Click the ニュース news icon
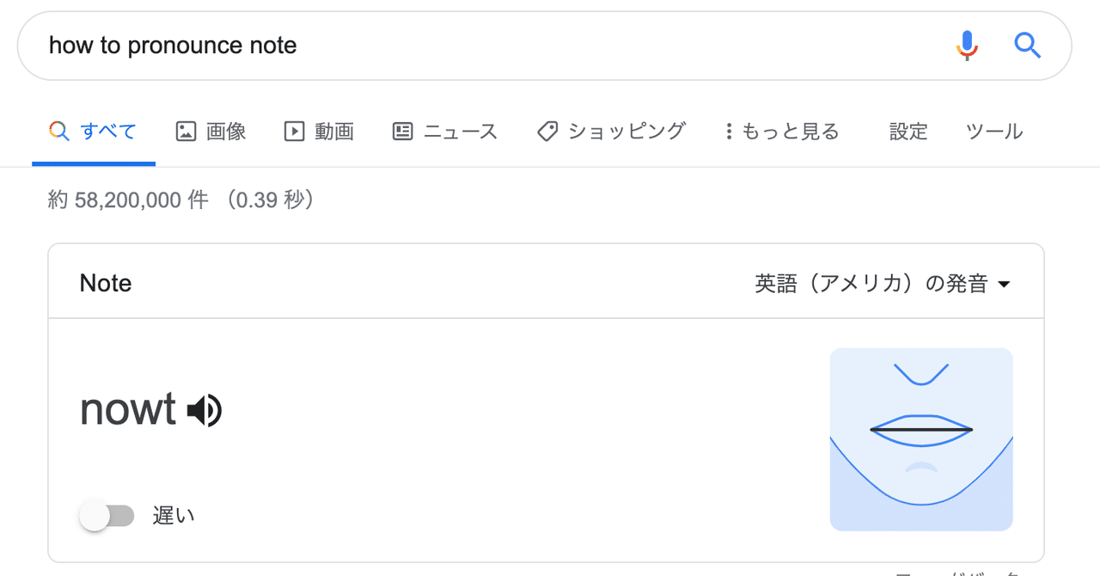 click(x=402, y=132)
